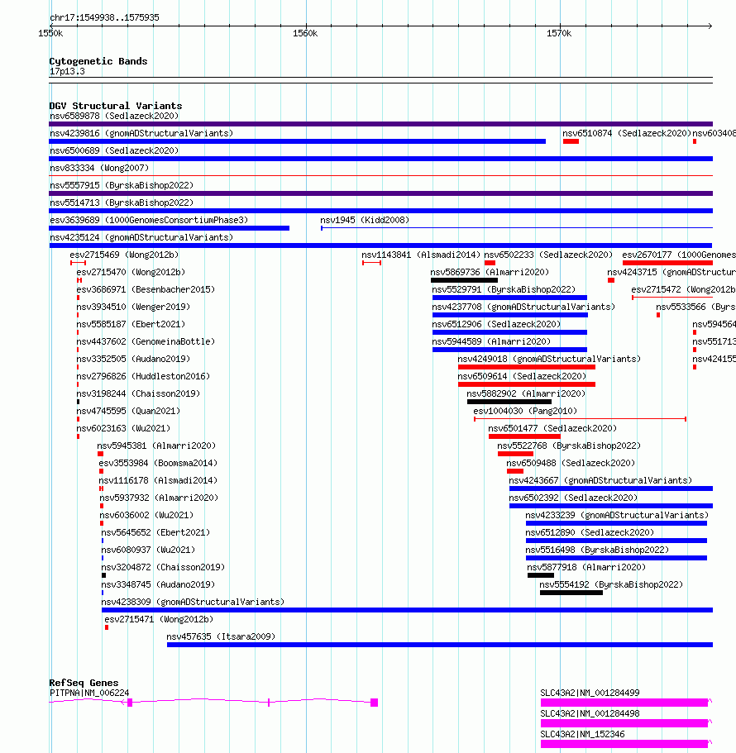
Task: Click nsv6512890 (Sedlazeck2020) label
Action: [590, 531]
